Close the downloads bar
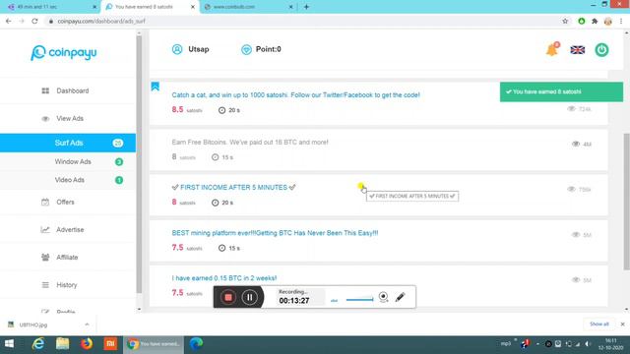 622,324
